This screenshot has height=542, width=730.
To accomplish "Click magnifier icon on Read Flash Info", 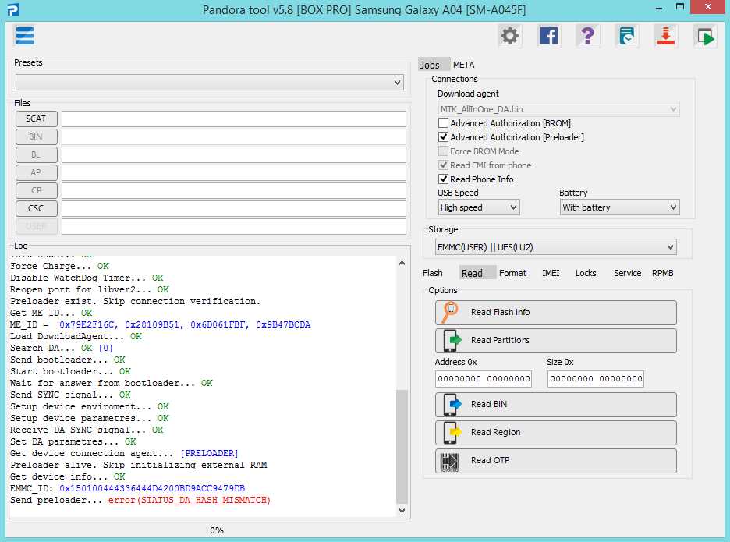I will pos(450,312).
